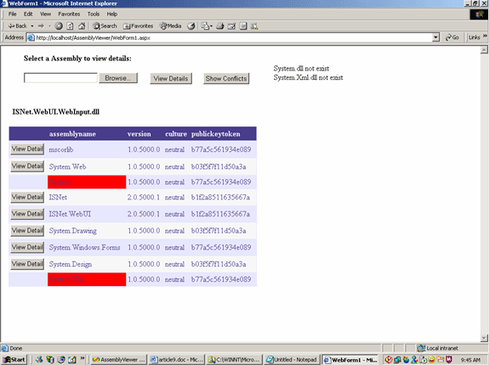
Task: Click the scrollbar up arrow
Action: 484,50
